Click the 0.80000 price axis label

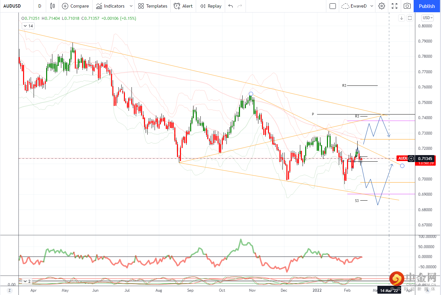click(425, 26)
